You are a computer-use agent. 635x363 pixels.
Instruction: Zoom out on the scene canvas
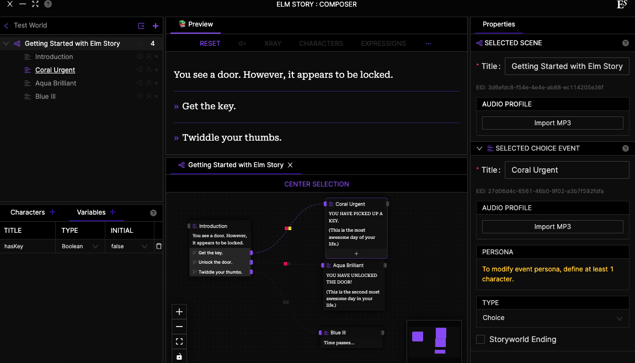click(179, 327)
